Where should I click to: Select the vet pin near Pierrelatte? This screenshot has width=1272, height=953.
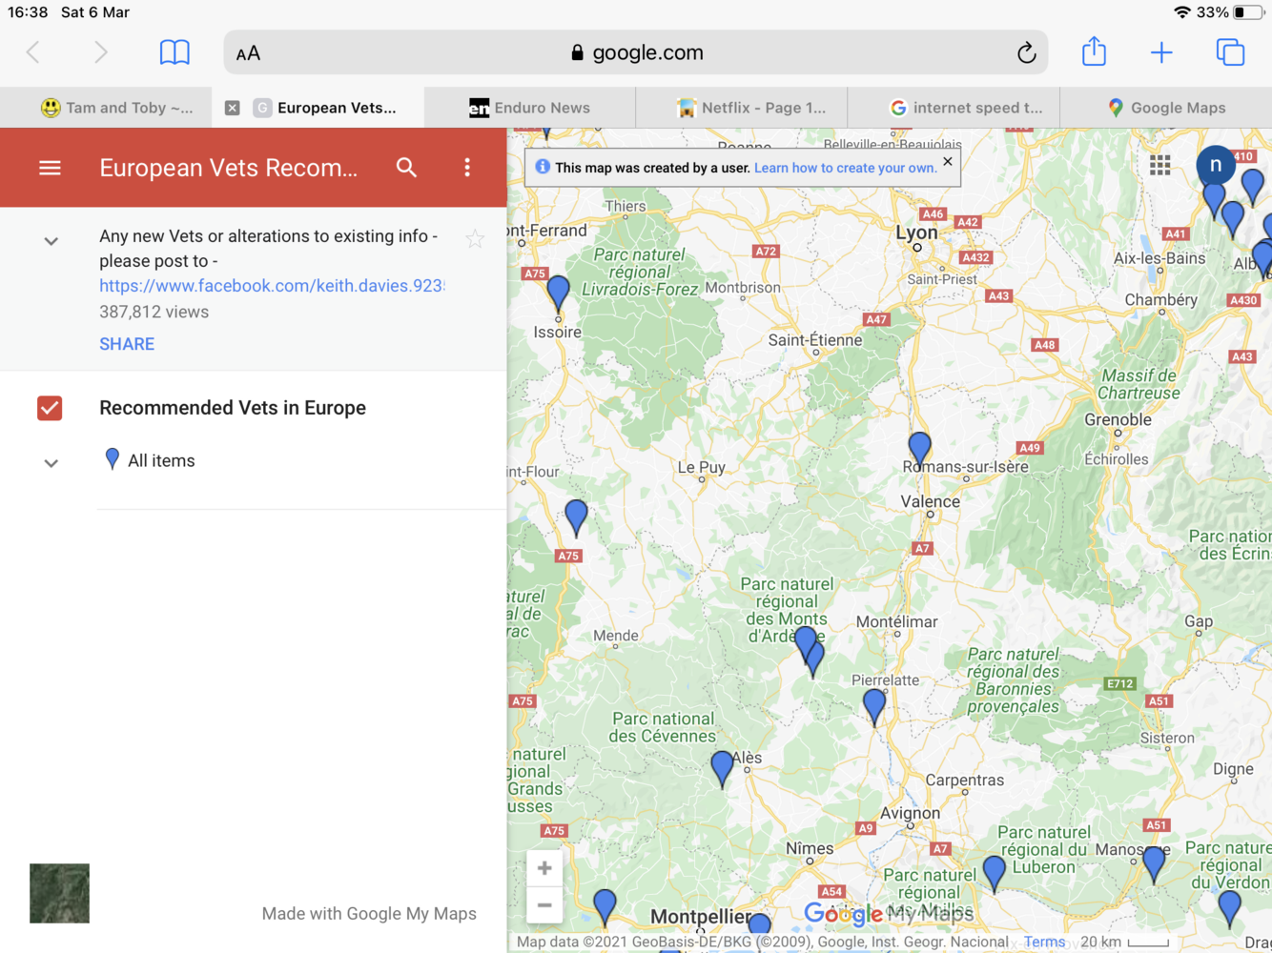(873, 706)
